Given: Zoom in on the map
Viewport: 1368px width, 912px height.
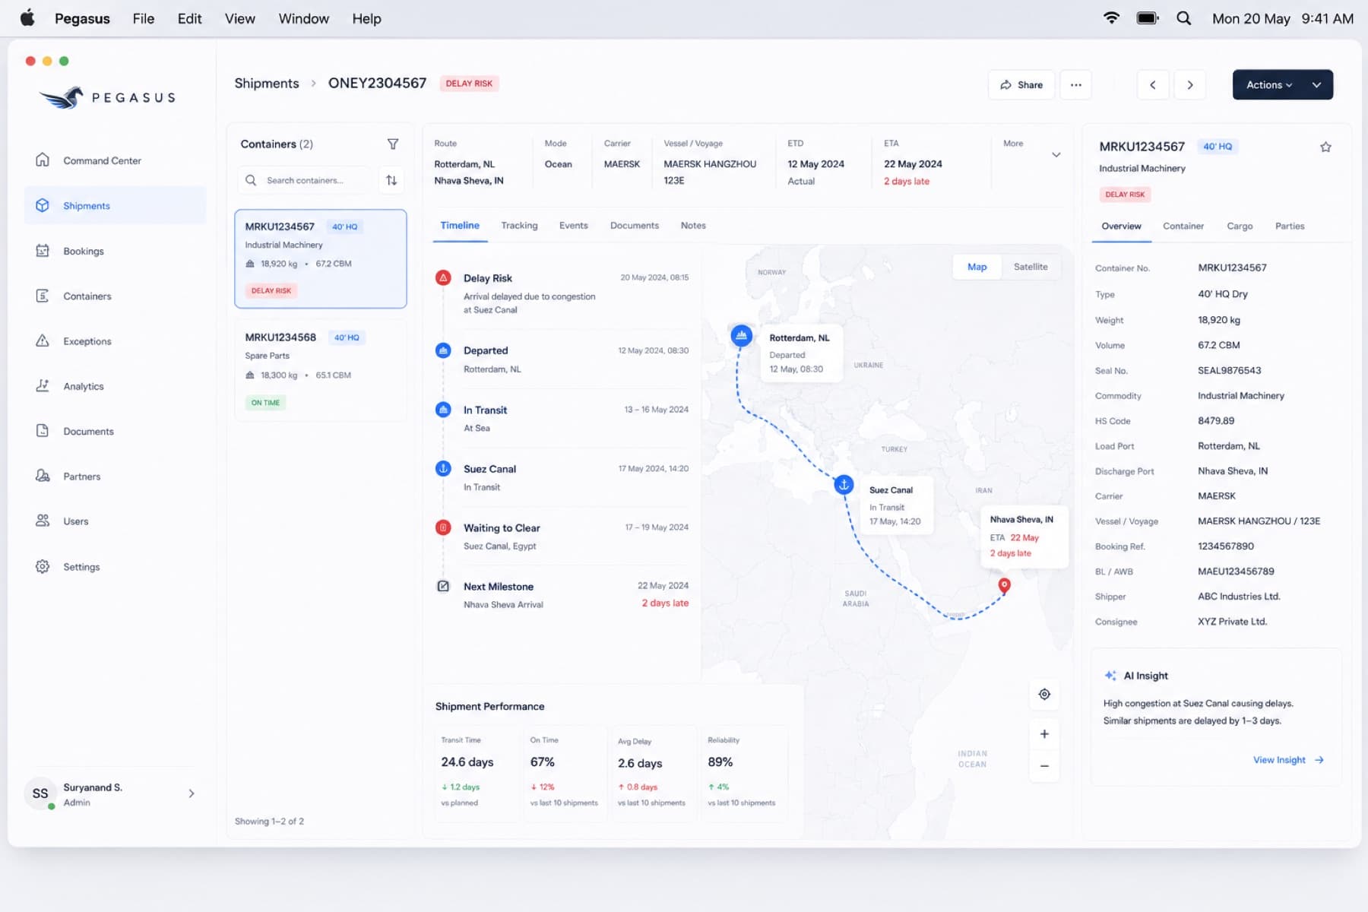Looking at the screenshot, I should coord(1044,733).
